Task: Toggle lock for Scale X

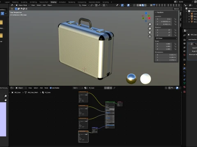Action: (x=175, y=44)
